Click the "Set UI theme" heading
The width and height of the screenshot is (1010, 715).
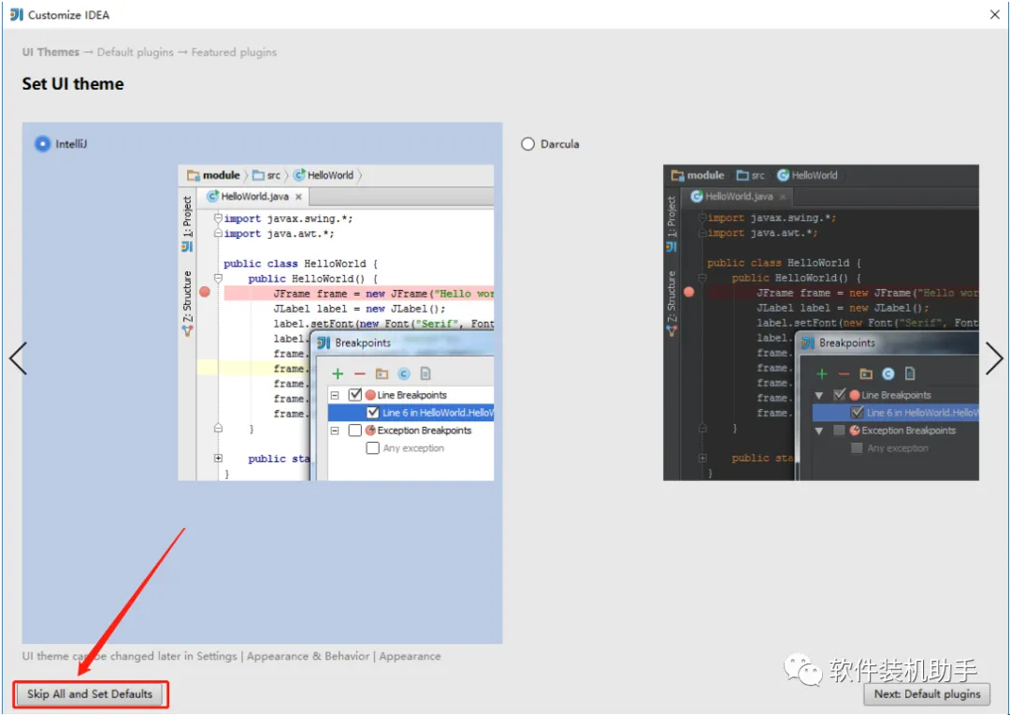click(73, 84)
